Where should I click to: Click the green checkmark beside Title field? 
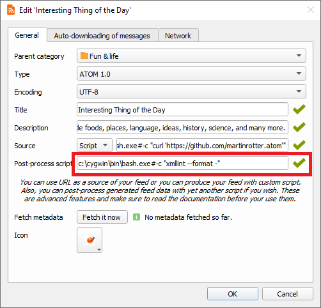click(299, 109)
